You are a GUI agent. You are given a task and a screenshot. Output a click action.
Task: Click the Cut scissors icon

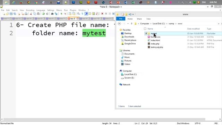(31, 14)
